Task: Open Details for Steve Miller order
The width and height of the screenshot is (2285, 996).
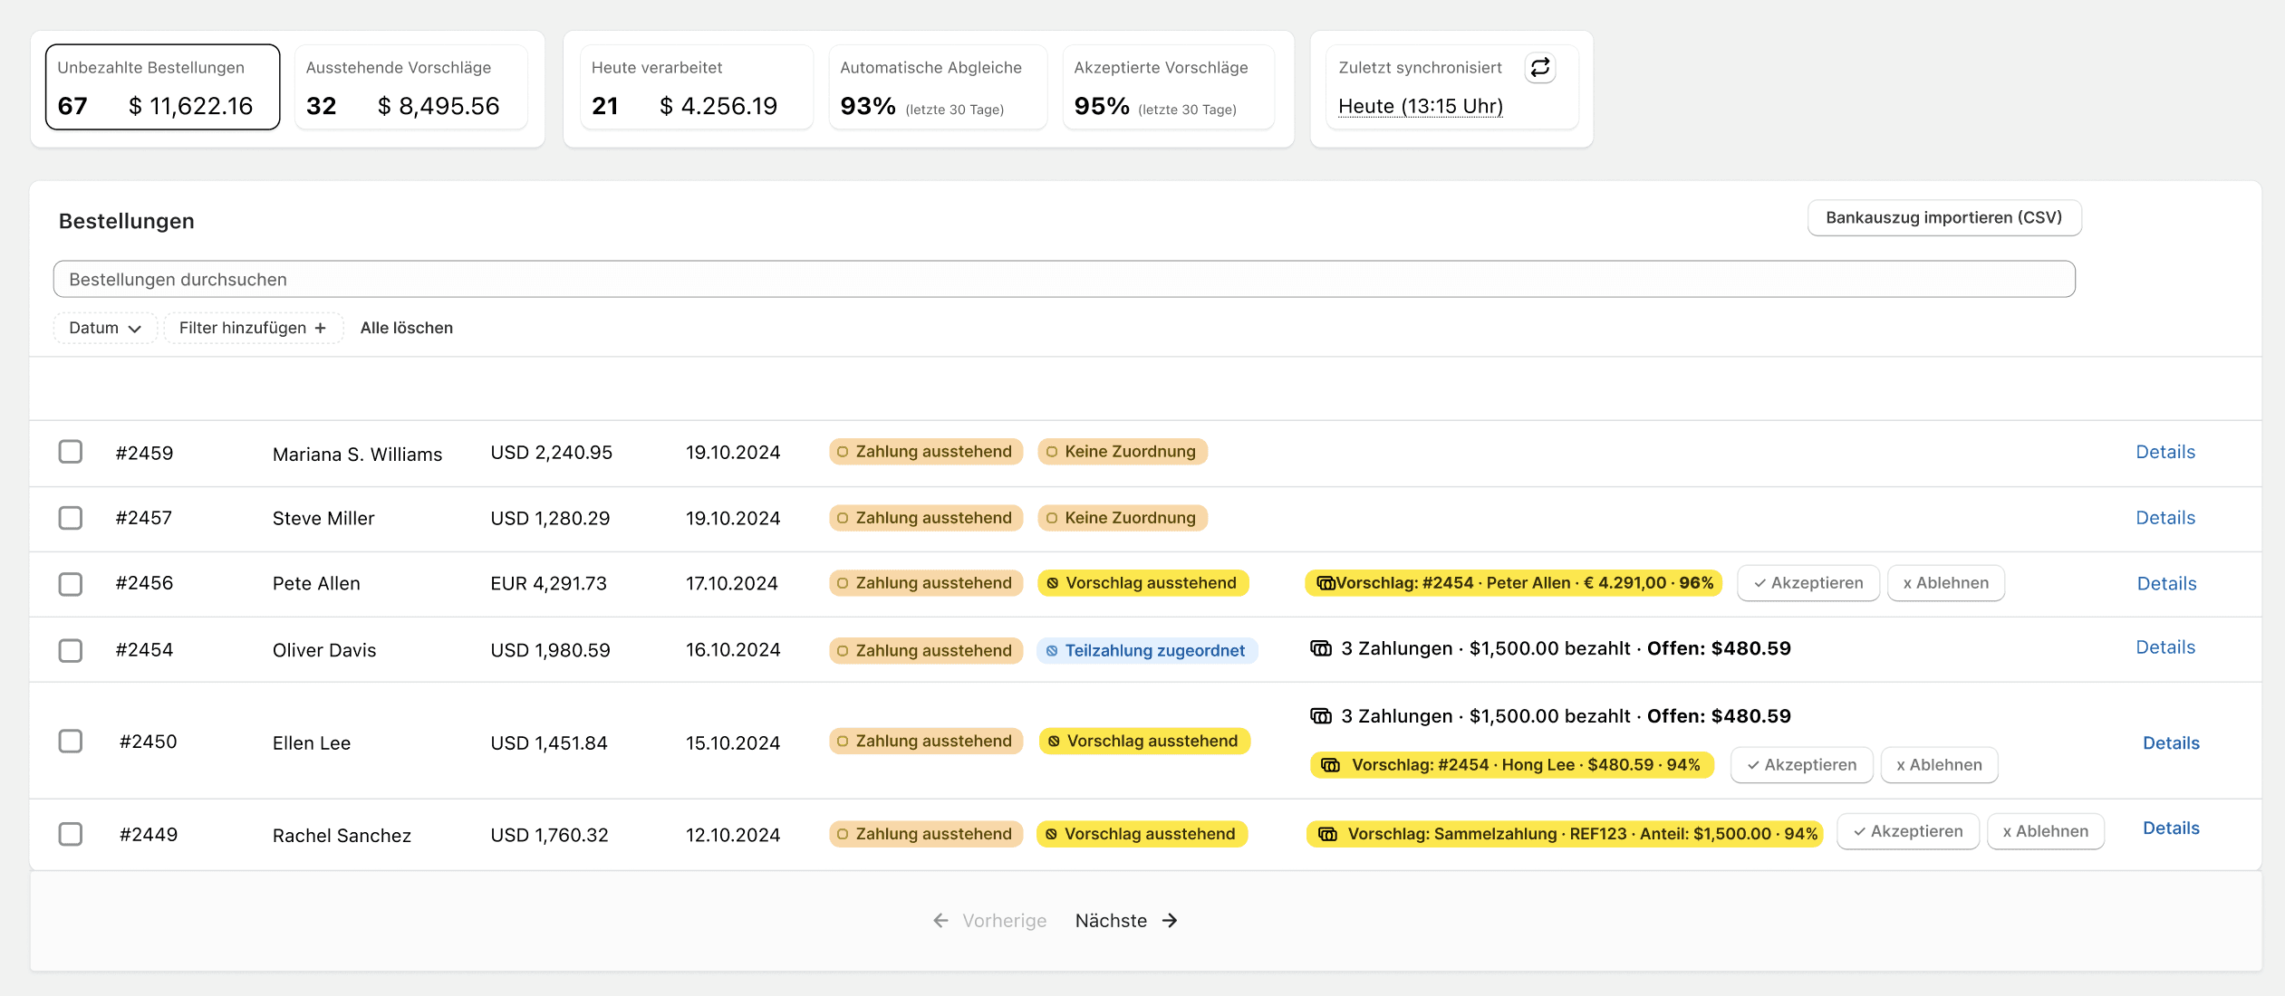Action: 2165,518
